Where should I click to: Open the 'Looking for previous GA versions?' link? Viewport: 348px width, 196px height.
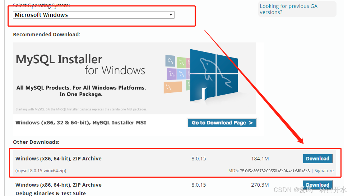point(288,9)
